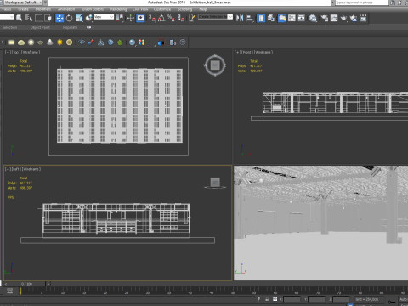Open the Select by Name dialog
This screenshot has height=306, width=408.
tap(29, 18)
